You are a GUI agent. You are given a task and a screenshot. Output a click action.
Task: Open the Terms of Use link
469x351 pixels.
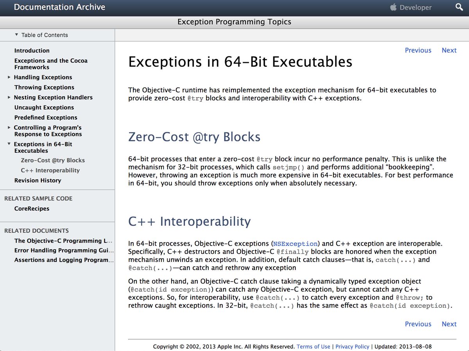[313, 347]
